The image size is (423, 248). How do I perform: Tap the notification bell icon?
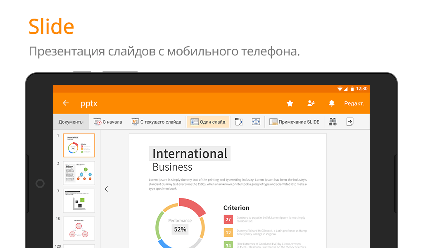click(331, 103)
